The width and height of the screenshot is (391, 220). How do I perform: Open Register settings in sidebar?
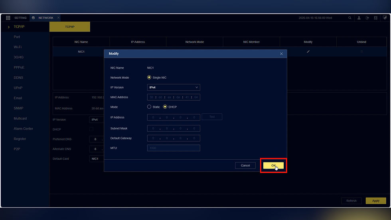tap(20, 139)
